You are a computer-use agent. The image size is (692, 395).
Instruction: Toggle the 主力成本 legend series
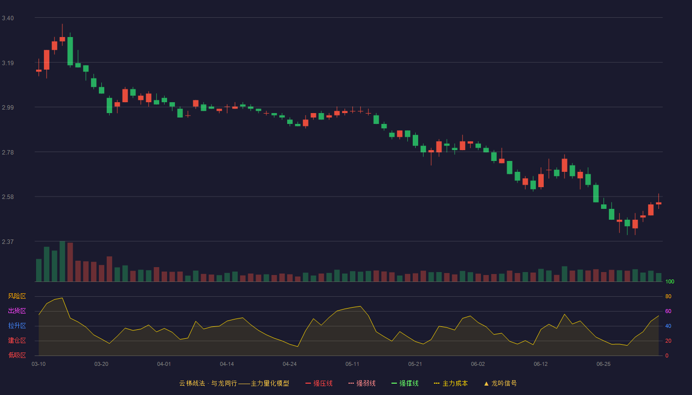tap(451, 383)
